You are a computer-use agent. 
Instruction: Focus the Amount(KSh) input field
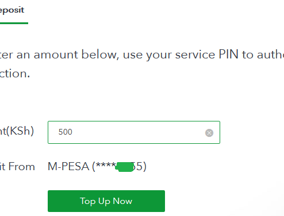pyautogui.click(x=134, y=132)
